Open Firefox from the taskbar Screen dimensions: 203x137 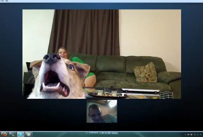pos(5,134)
